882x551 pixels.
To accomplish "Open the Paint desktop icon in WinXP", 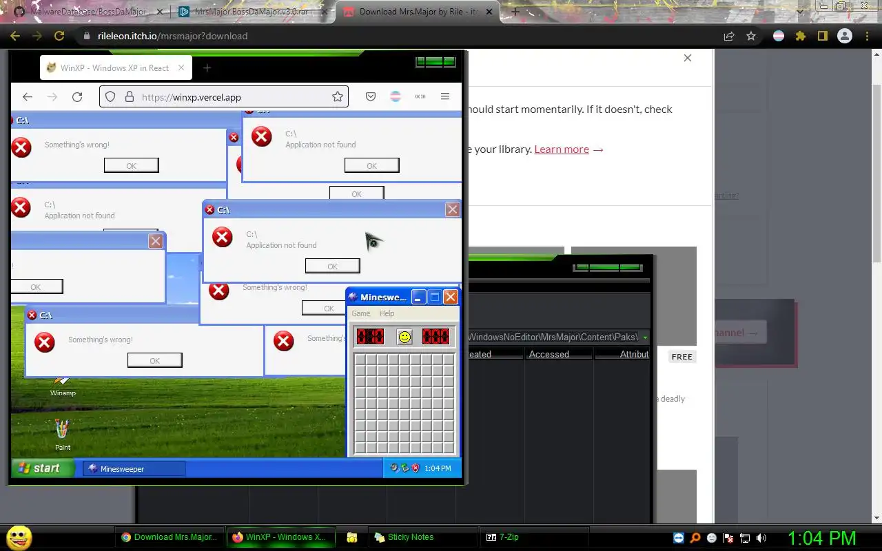I will pyautogui.click(x=63, y=435).
